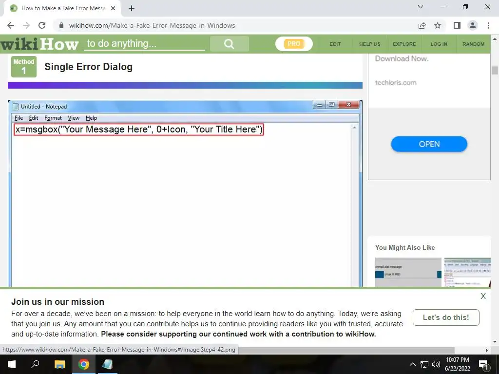499x374 pixels.
Task: Click the Let's do this! button
Action: click(446, 318)
